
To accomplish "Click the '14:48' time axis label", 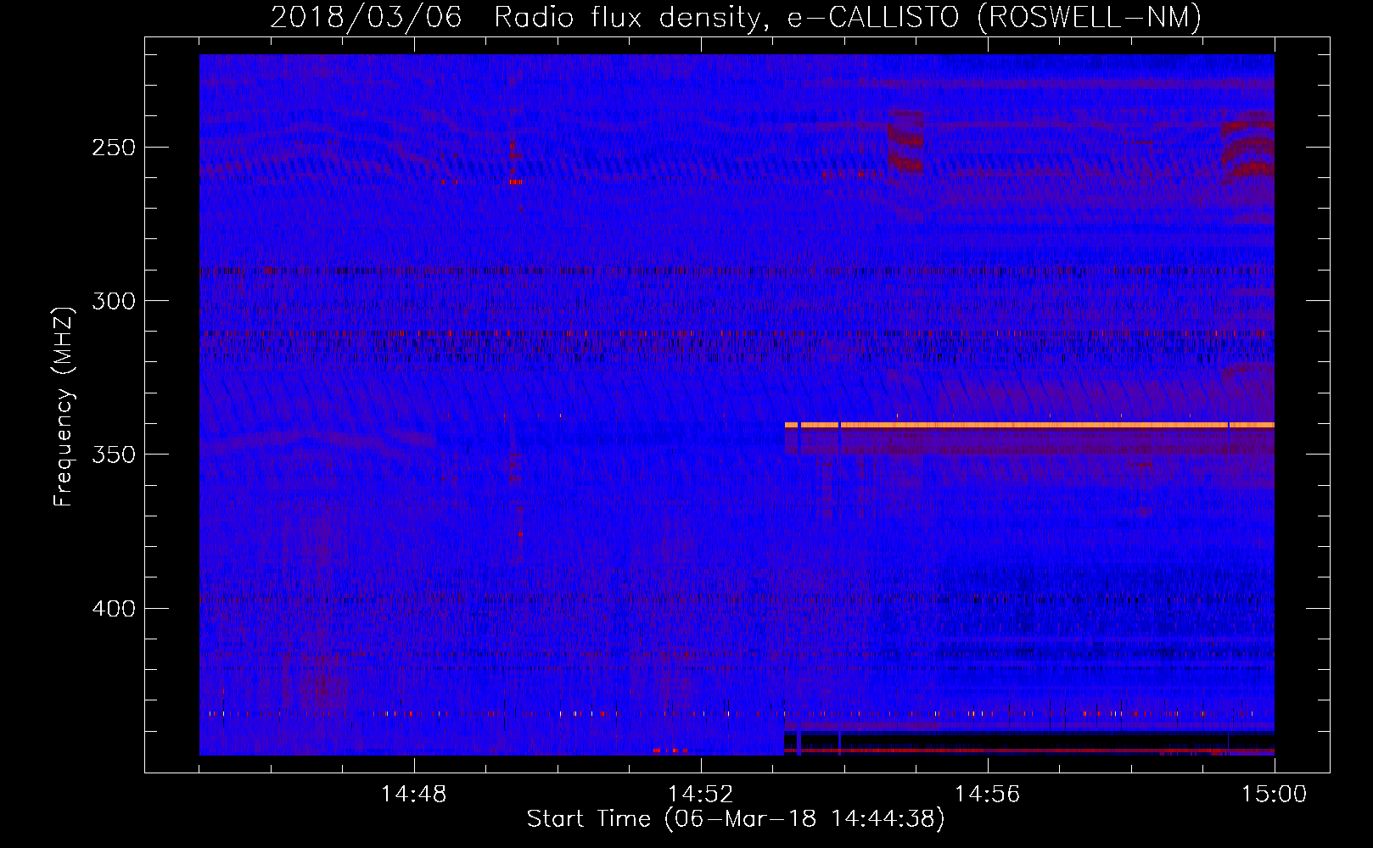I will 414,795.
